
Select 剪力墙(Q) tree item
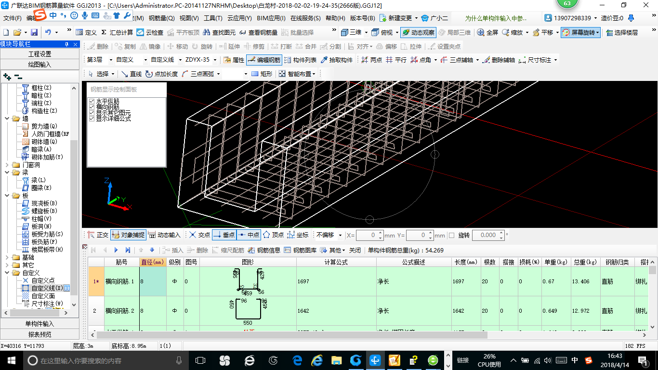(44, 126)
